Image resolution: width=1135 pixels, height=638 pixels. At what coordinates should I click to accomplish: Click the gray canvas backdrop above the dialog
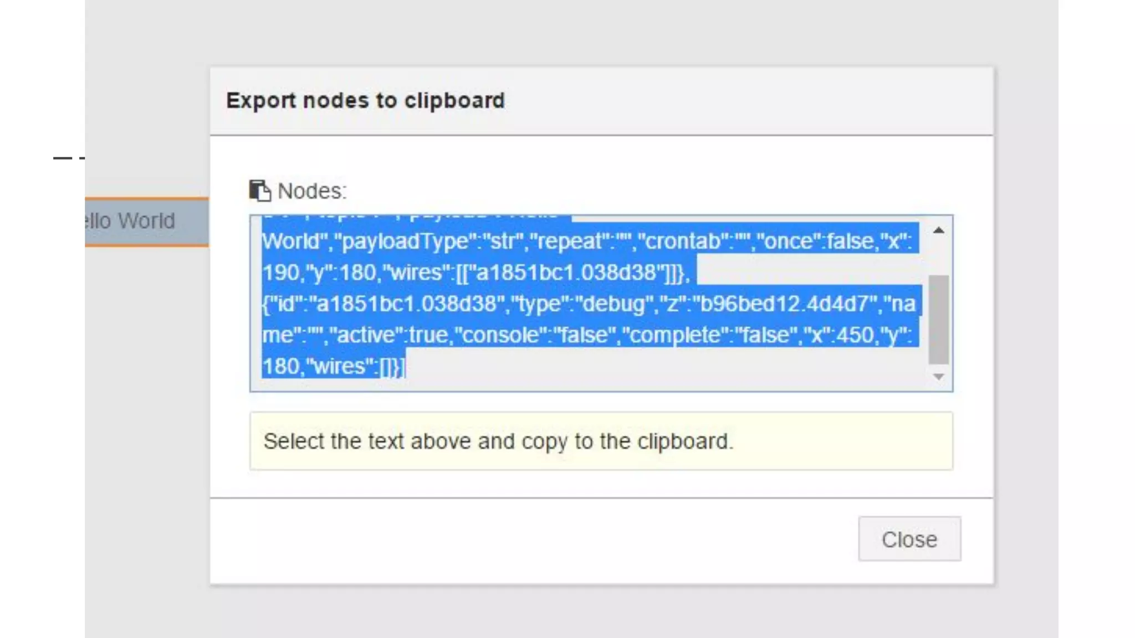tap(554, 33)
